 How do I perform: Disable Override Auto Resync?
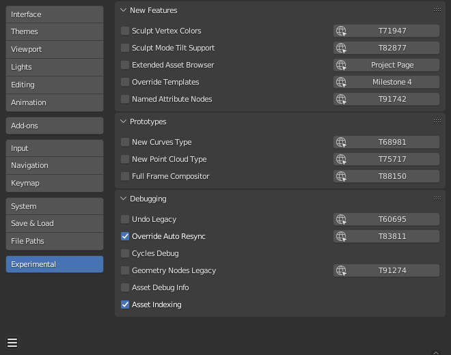pyautogui.click(x=125, y=236)
